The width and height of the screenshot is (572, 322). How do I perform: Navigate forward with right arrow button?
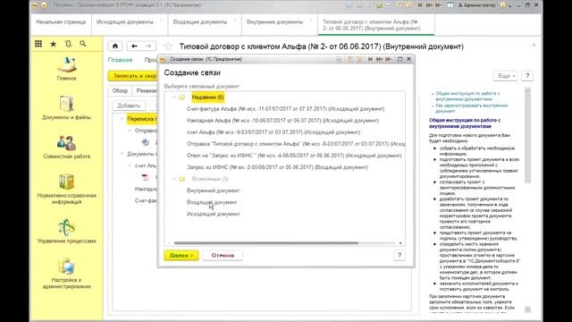[148, 46]
